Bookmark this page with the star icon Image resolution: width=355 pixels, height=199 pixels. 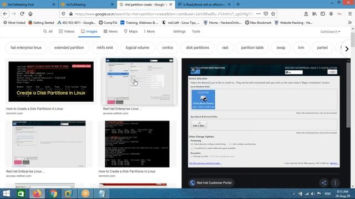click(273, 14)
